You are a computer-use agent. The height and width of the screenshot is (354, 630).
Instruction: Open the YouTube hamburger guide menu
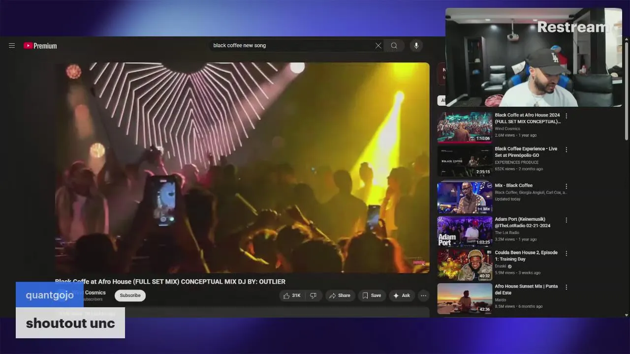point(12,46)
